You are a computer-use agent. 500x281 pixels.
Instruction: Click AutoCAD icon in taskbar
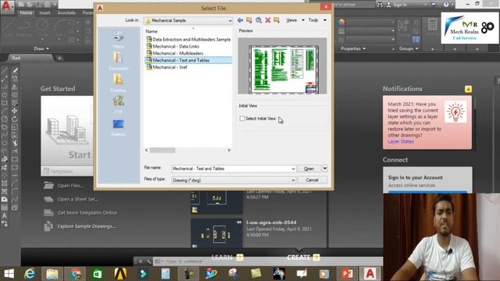click(370, 274)
